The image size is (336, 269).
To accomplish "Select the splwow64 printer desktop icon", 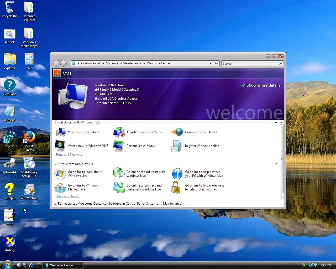I will coord(10,165).
